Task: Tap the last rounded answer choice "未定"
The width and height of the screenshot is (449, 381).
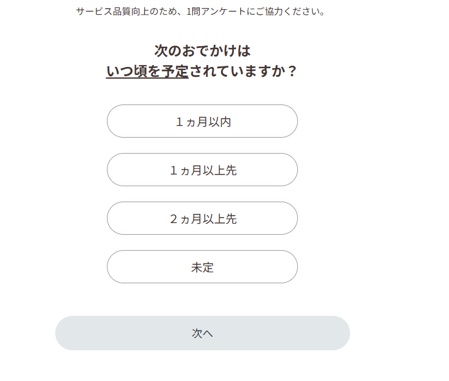Action: coord(202,267)
